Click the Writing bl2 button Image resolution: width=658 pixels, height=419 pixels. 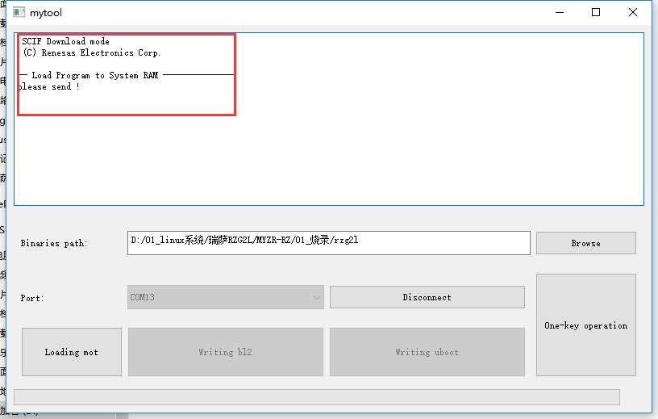[225, 352]
